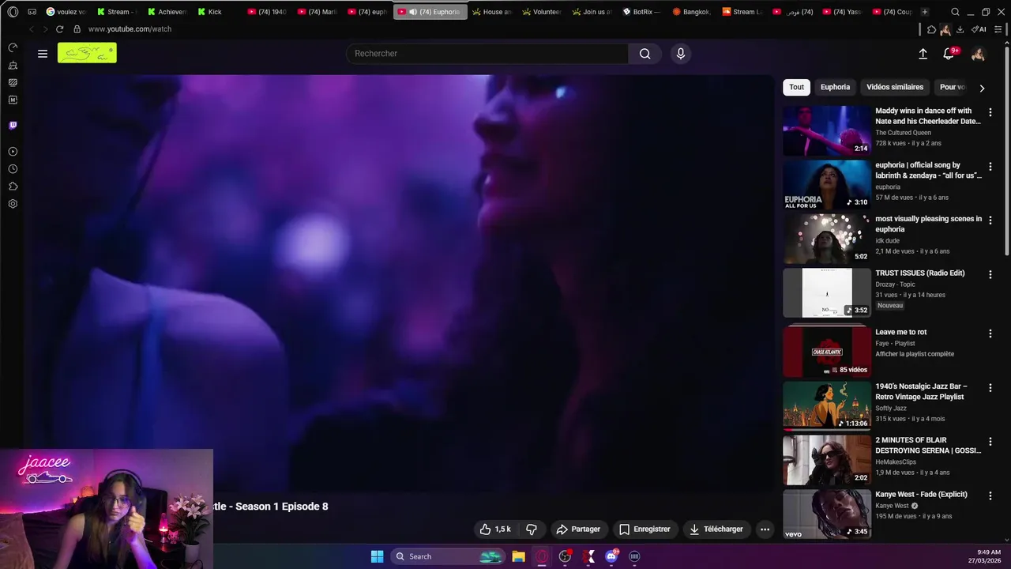The width and height of the screenshot is (1011, 569).
Task: Start voice search with the microphone
Action: (681, 54)
